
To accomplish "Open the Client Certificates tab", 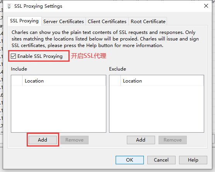I will 107,22.
